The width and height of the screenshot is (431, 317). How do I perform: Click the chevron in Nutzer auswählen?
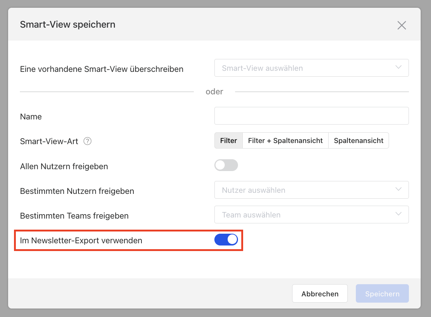tap(398, 189)
